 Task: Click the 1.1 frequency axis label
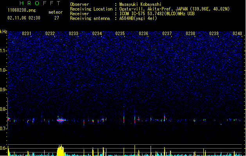point(4,51)
